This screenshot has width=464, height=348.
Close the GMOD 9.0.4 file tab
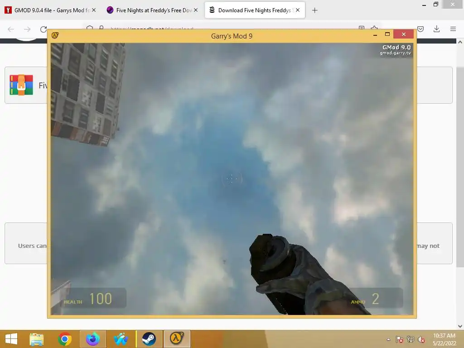[x=94, y=10]
